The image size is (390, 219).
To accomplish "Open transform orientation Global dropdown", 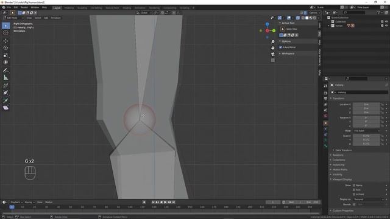I will pyautogui.click(x=144, y=13).
